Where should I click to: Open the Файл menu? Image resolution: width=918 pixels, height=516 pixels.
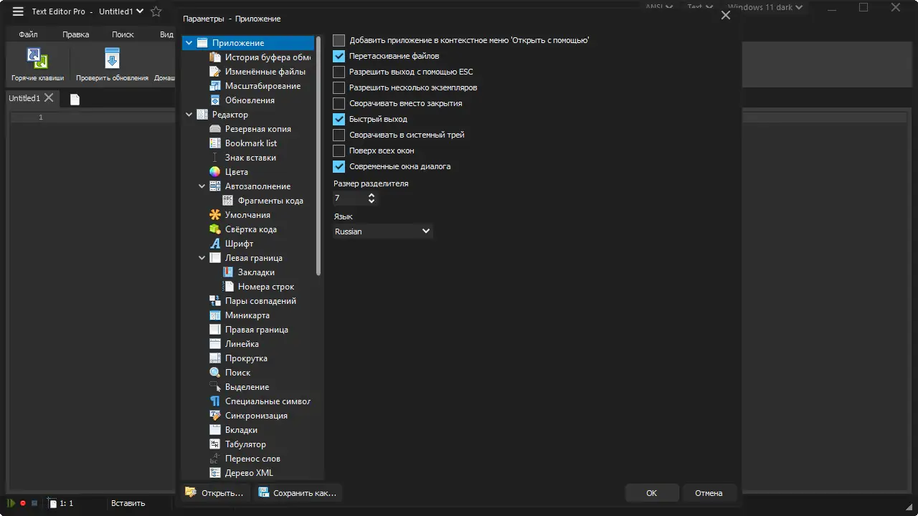coord(29,34)
